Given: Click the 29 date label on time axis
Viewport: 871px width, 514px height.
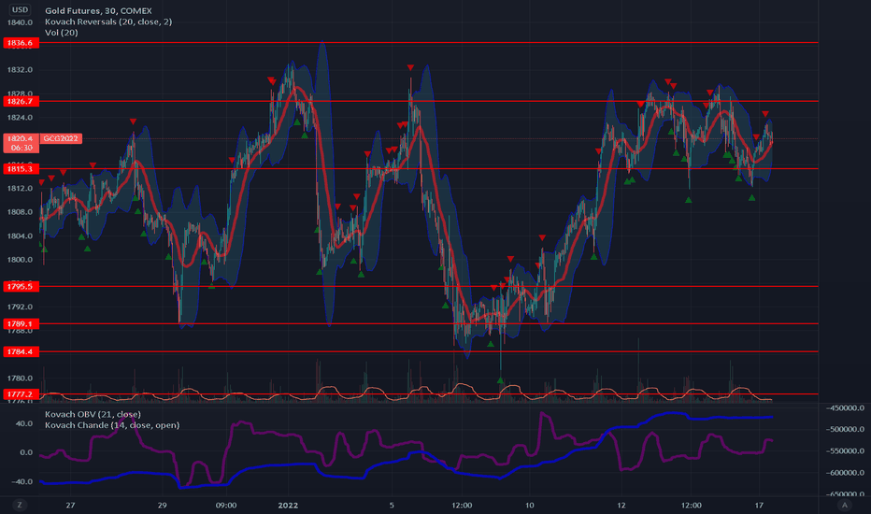Looking at the screenshot, I should tap(162, 505).
